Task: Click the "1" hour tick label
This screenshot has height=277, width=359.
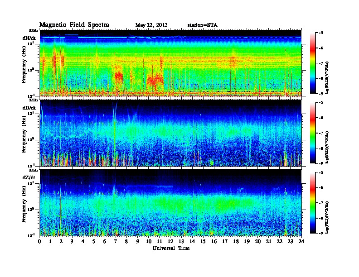Action: tap(50, 241)
